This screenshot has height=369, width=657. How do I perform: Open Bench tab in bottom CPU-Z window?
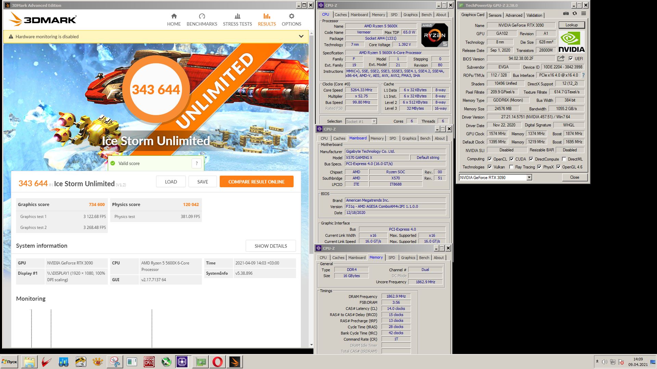click(x=424, y=258)
